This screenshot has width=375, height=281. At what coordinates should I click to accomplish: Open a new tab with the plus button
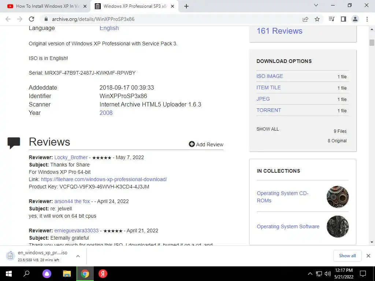click(186, 6)
